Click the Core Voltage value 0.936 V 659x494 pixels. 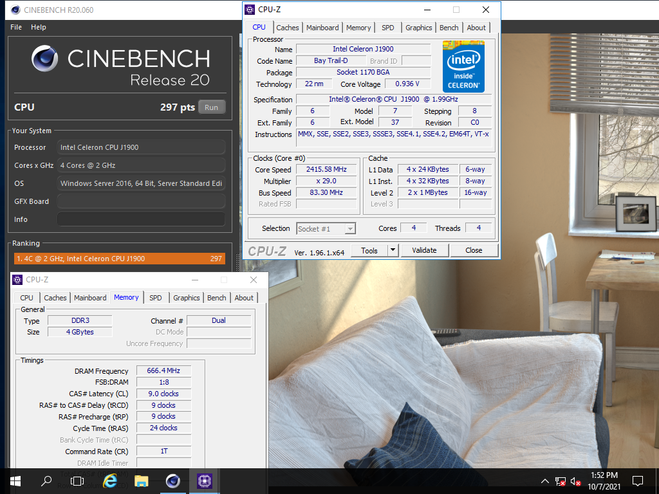tap(407, 84)
